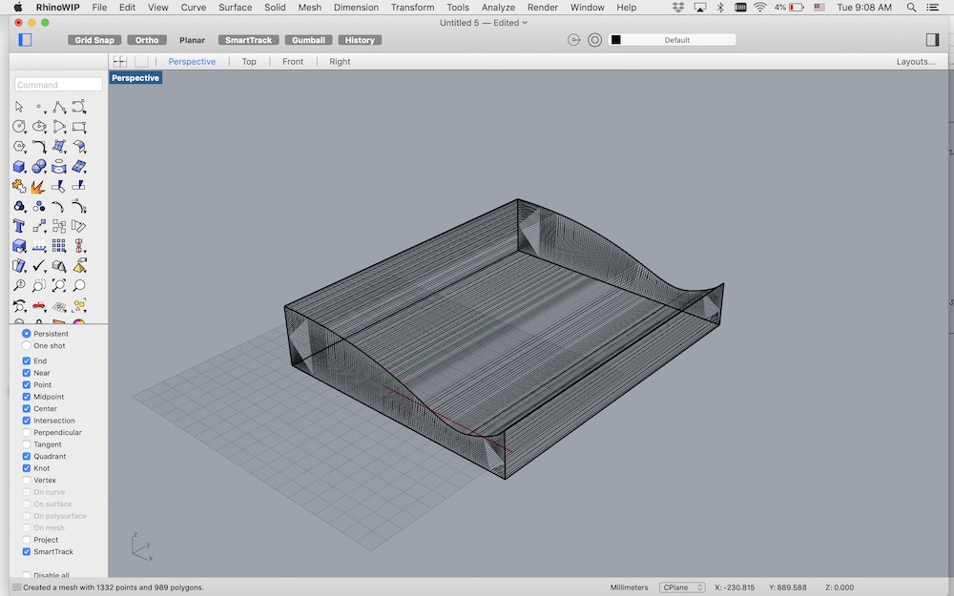
Task: Open the CPlane selector in status bar
Action: [x=682, y=587]
